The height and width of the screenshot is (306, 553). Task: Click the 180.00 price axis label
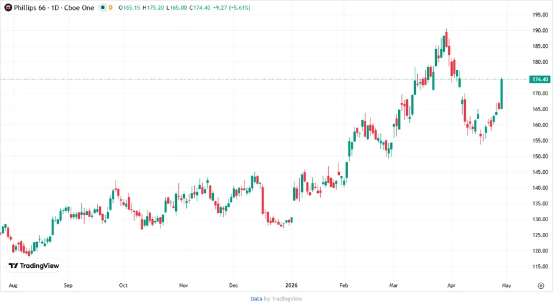[540, 61]
